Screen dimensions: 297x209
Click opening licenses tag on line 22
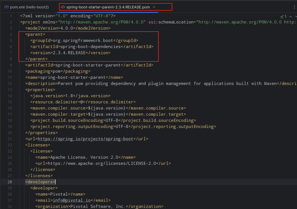click(38, 145)
